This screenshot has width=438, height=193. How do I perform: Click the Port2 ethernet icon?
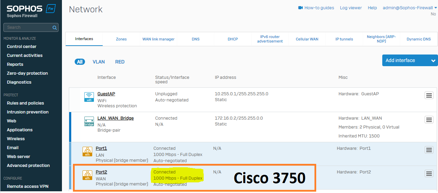(87, 175)
